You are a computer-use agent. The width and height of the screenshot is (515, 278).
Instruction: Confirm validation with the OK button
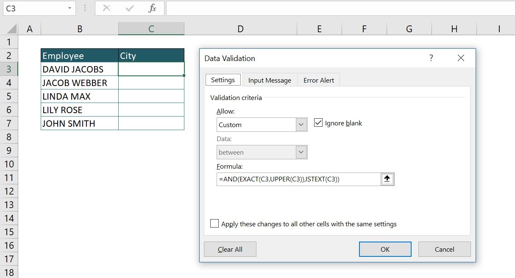384,249
